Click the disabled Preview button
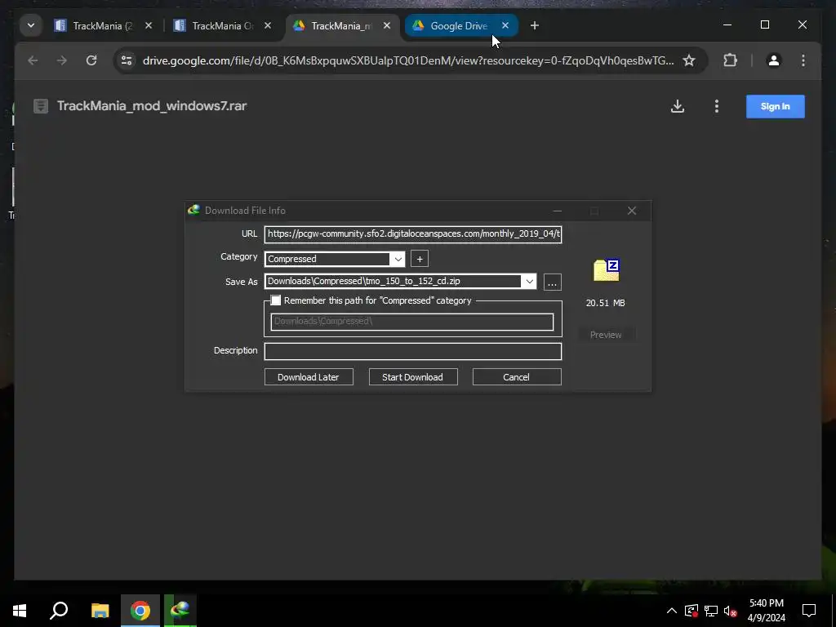The height and width of the screenshot is (627, 836). 606,335
